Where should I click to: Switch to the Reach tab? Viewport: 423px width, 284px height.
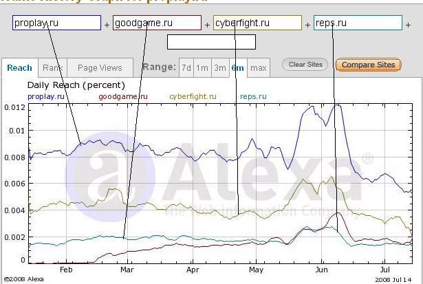[19, 67]
